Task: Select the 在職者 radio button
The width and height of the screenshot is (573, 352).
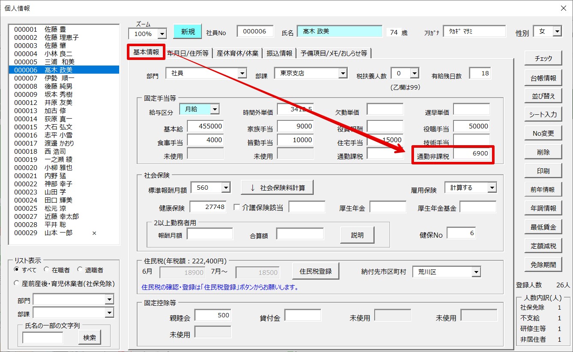Action: 48,270
